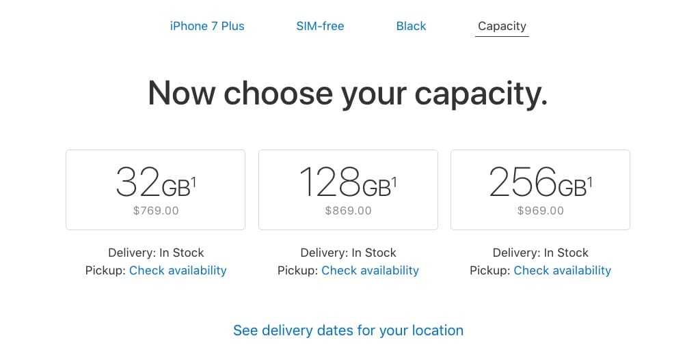Click the footnote superscript beside 32GB
This screenshot has height=353, width=685.
pos(195,182)
